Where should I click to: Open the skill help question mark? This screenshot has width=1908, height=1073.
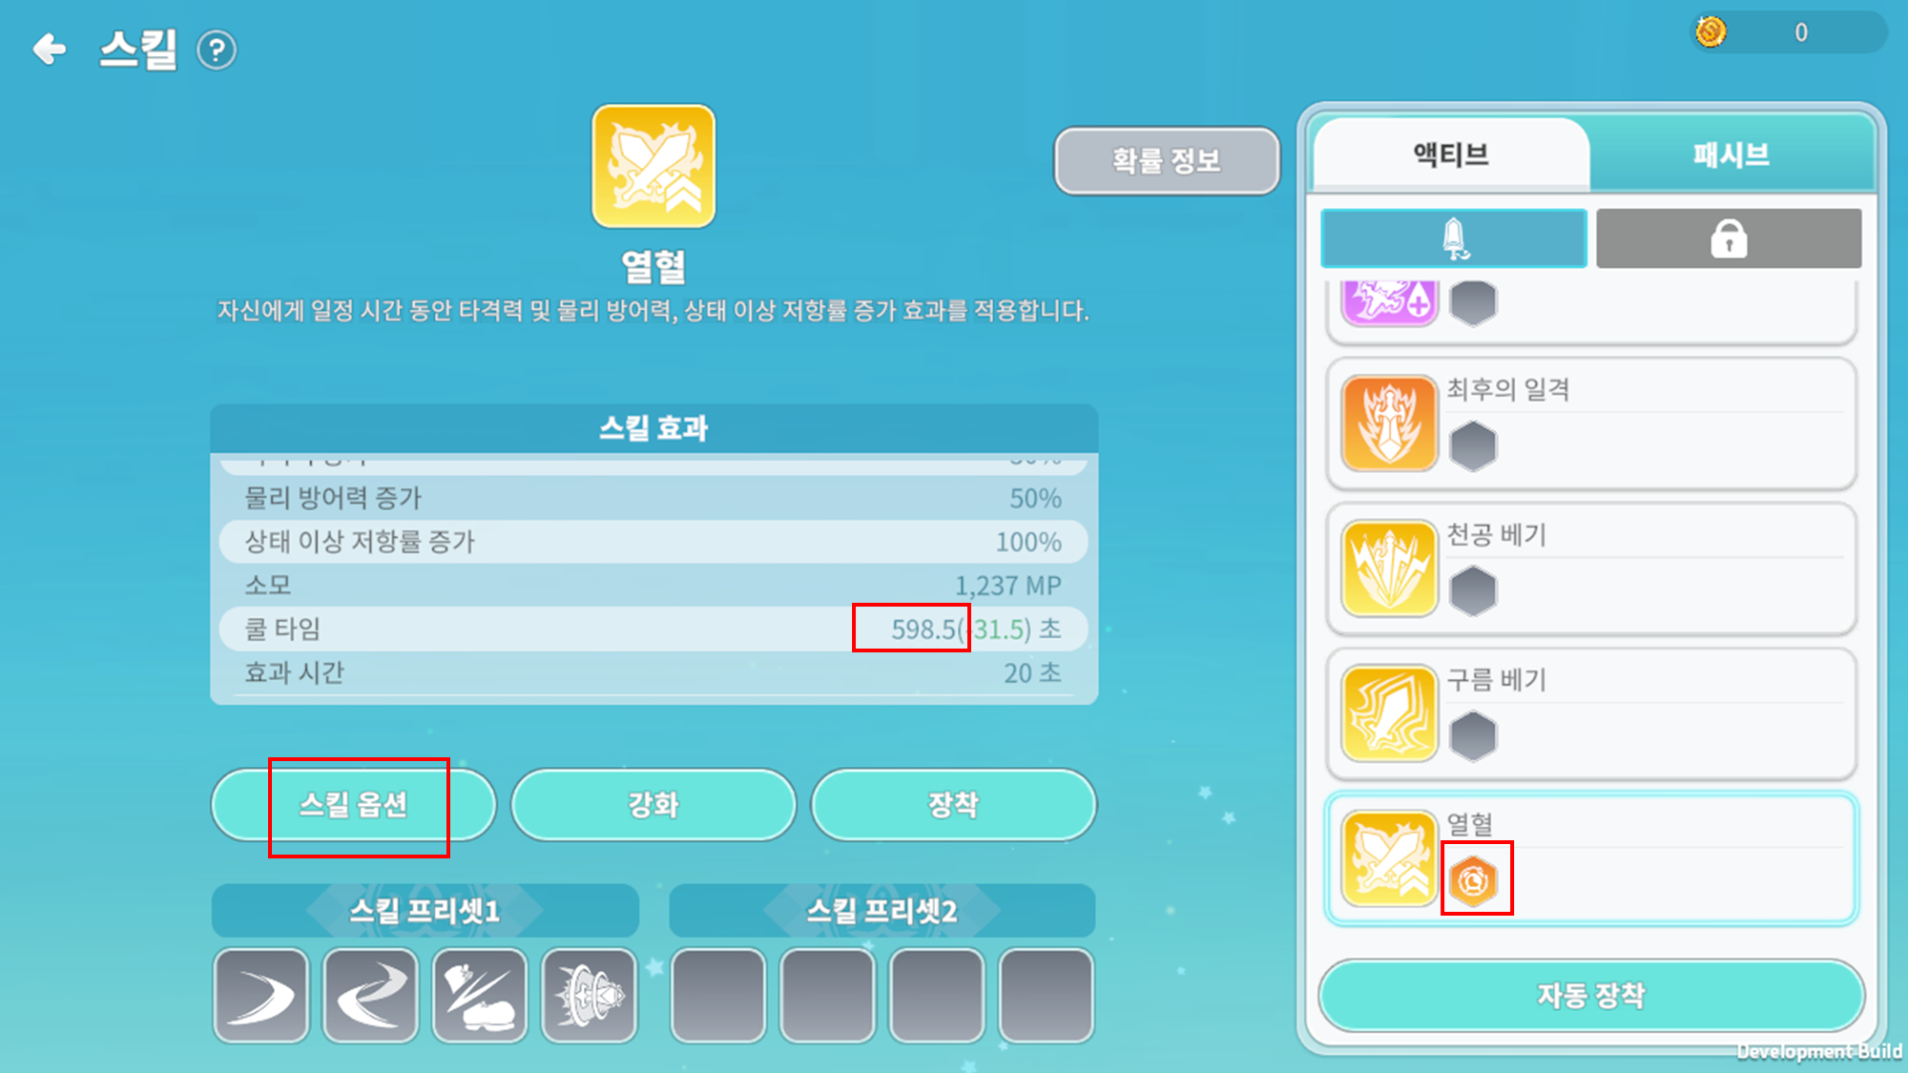click(217, 50)
